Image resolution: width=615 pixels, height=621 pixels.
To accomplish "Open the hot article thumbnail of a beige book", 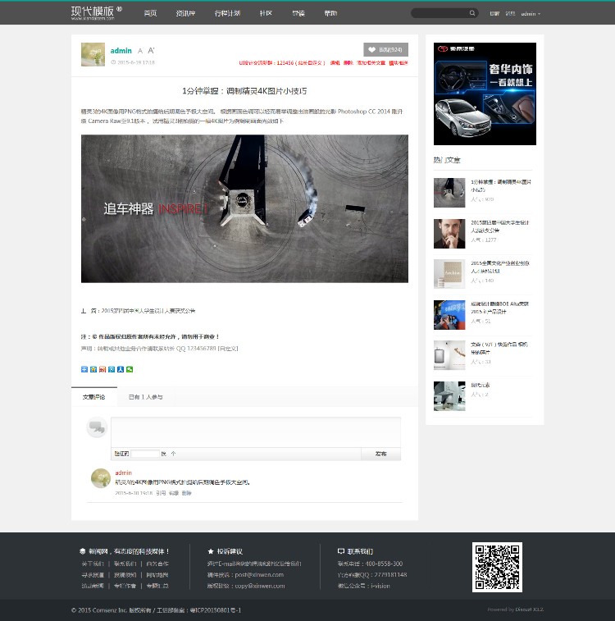I will 449,274.
